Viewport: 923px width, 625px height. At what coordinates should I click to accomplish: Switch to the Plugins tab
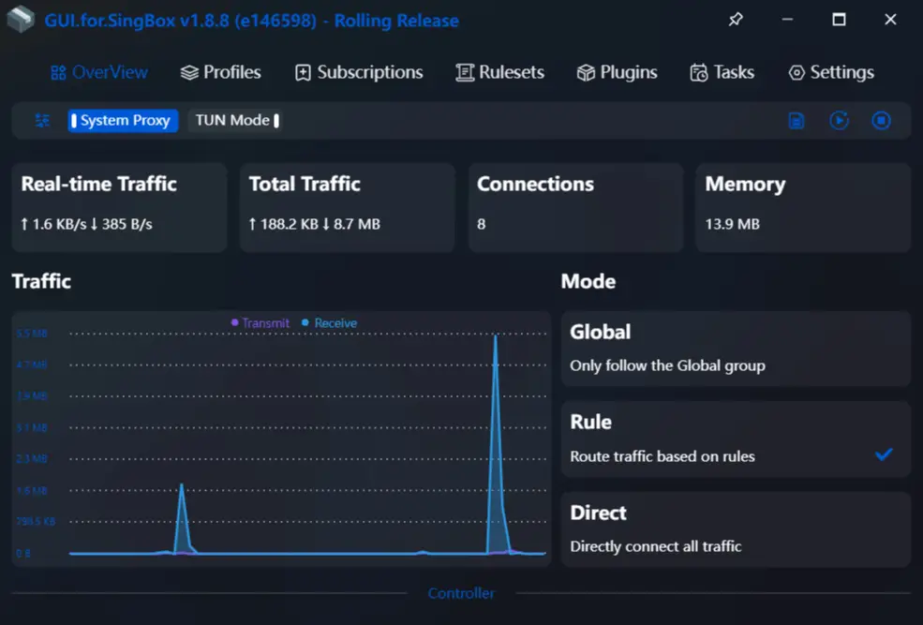[x=617, y=72]
